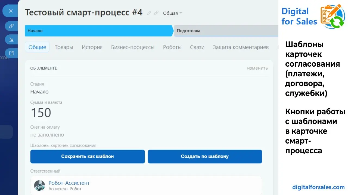Viewport: 348px width, 195px height.
Task: Open the История tab
Action: pos(92,47)
